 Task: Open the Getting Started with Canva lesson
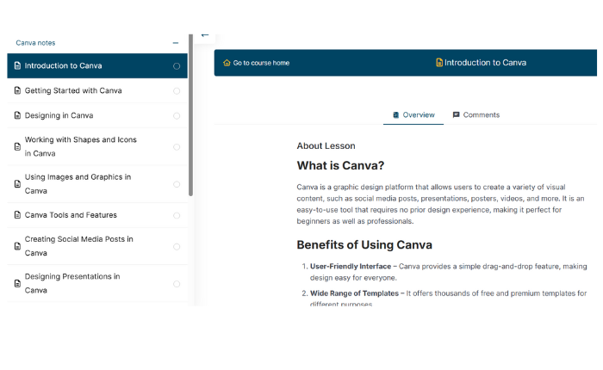tap(97, 90)
